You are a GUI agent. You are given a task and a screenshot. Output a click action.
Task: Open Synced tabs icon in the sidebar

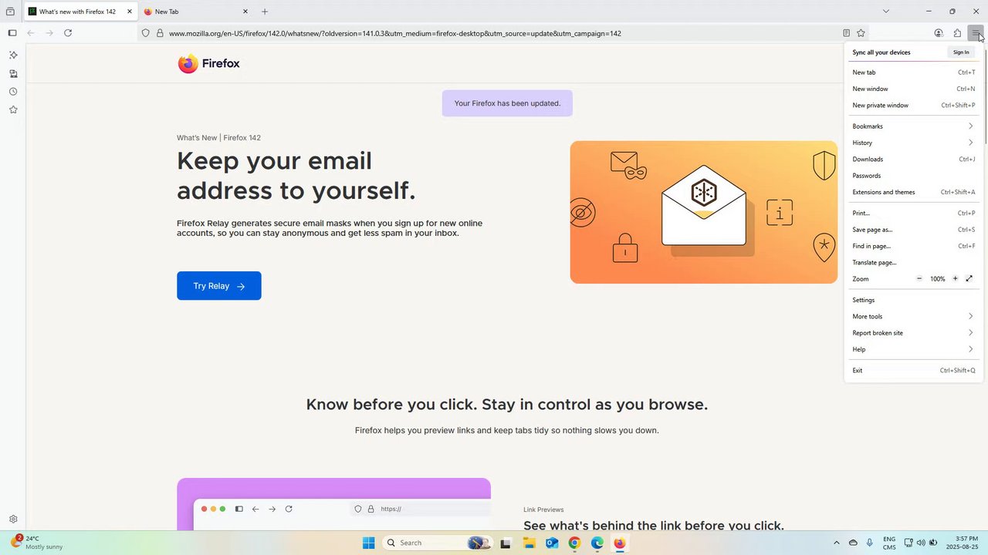click(13, 74)
